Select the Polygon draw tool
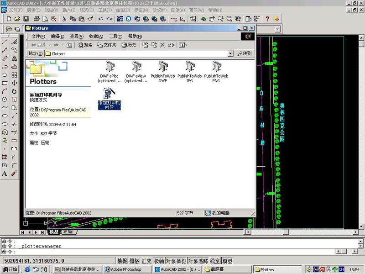 click(5, 75)
